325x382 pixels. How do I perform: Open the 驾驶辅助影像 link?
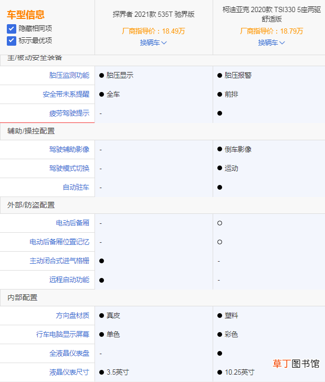tap(69, 149)
